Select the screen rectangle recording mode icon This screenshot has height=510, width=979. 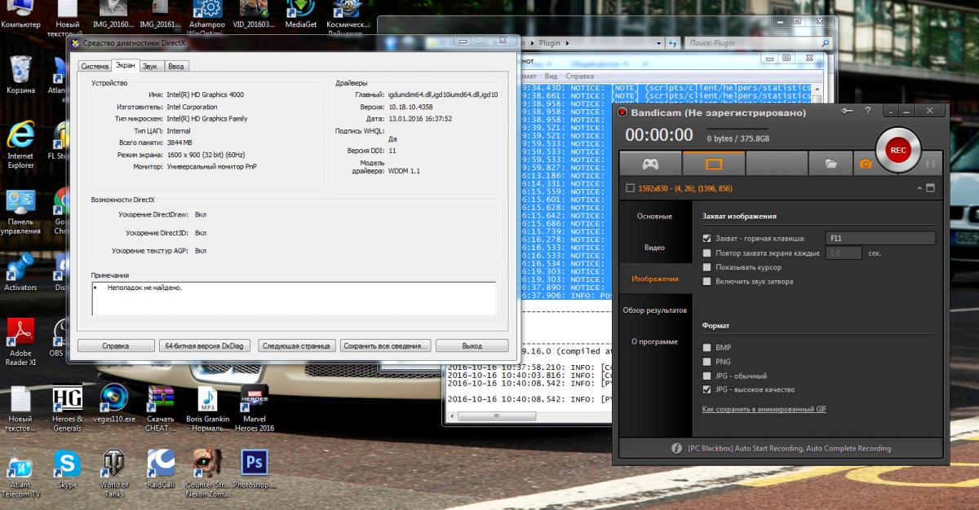(714, 164)
